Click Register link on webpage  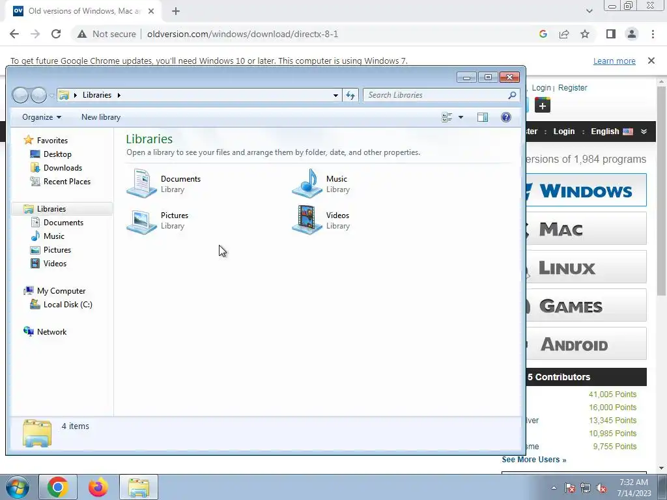[573, 88]
